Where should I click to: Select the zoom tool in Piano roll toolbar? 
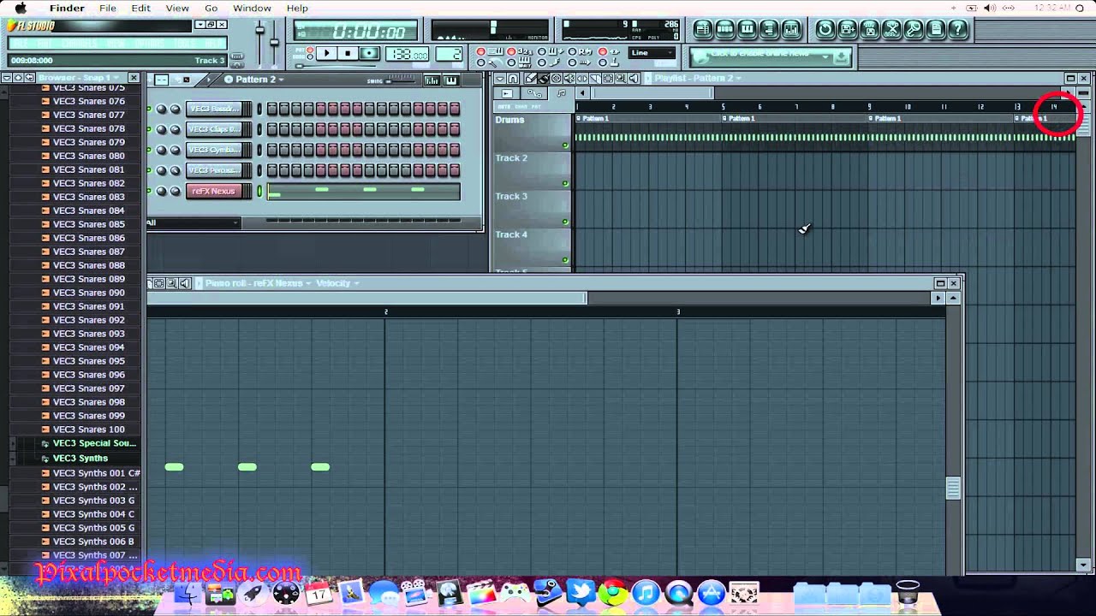[171, 283]
